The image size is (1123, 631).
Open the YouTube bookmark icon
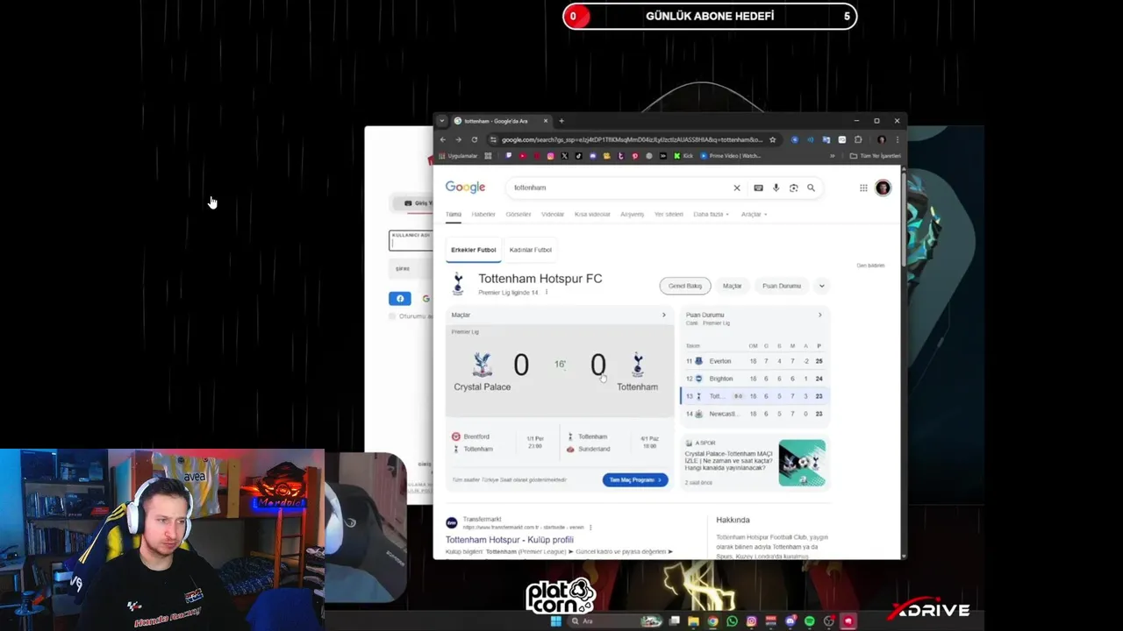[x=523, y=156]
